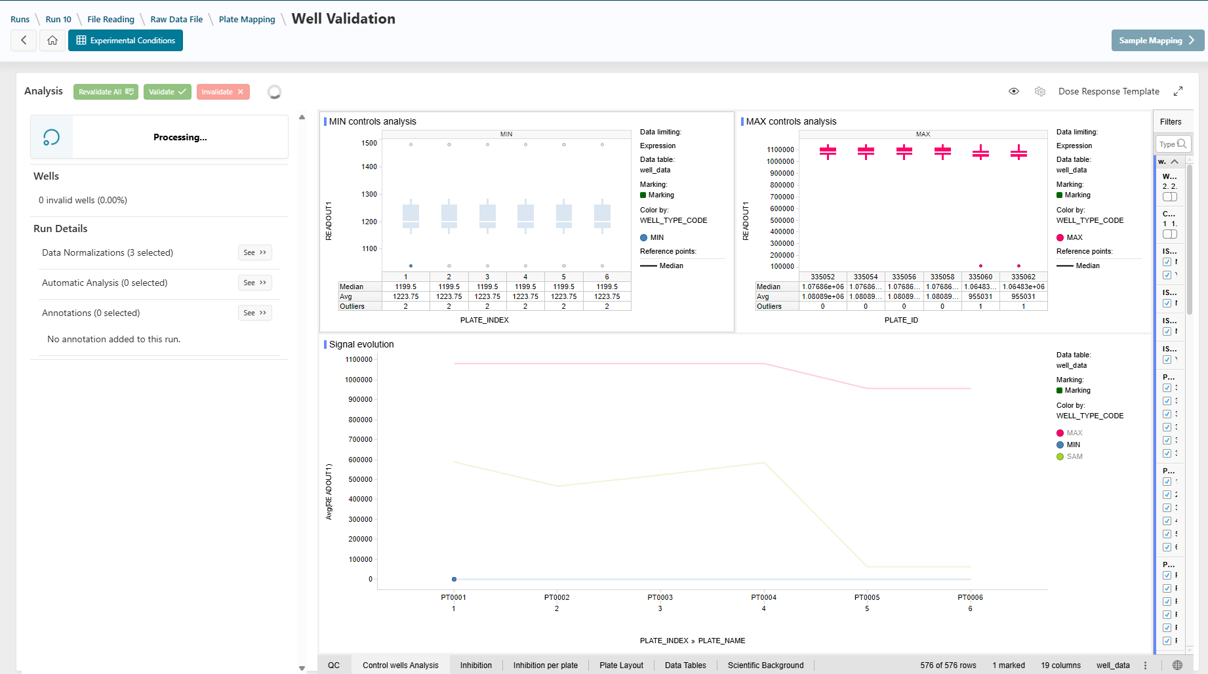1208x674 pixels.
Task: Go back with the left arrow button
Action: pyautogui.click(x=24, y=41)
